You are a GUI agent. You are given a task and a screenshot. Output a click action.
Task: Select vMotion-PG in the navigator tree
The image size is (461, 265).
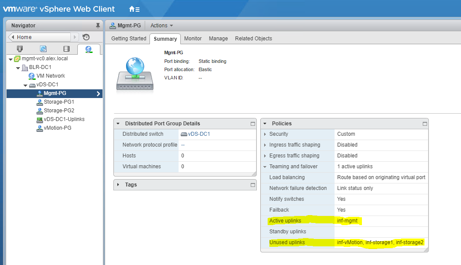coord(57,128)
